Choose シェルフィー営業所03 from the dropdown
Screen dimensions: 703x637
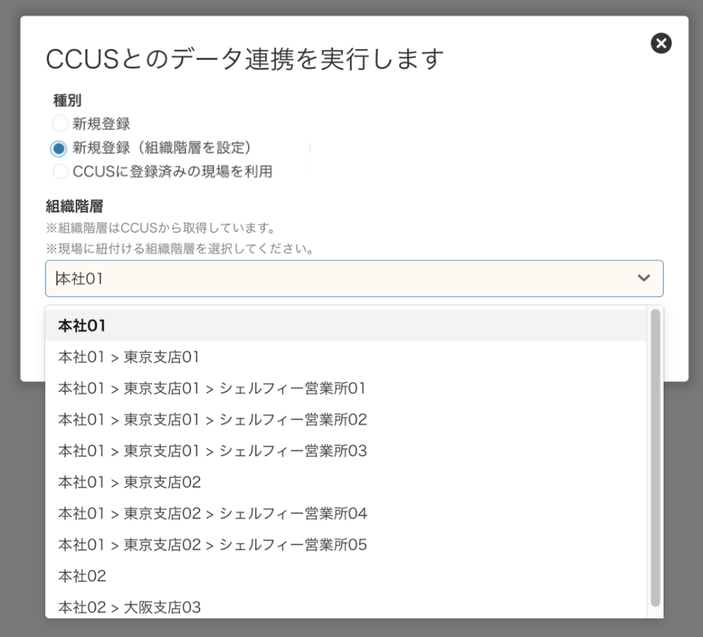click(211, 451)
